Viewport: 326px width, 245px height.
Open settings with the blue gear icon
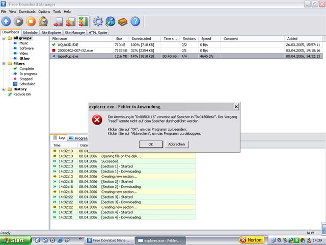click(98, 21)
